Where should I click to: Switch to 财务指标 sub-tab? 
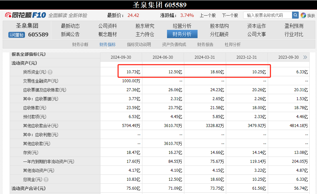coord(107,44)
